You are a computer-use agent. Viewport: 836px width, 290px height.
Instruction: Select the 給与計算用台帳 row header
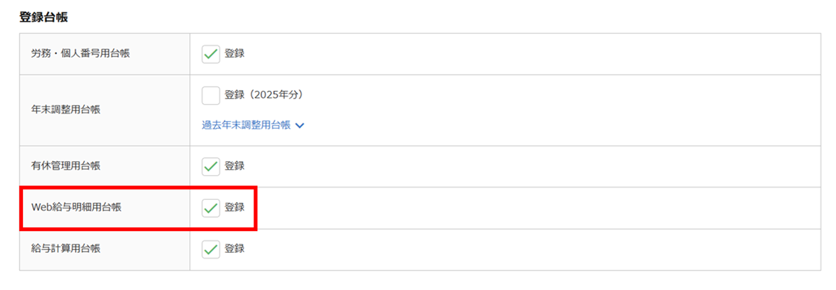click(65, 249)
